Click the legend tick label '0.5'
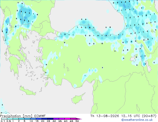The height and width of the screenshot is (122, 158). 8,121
